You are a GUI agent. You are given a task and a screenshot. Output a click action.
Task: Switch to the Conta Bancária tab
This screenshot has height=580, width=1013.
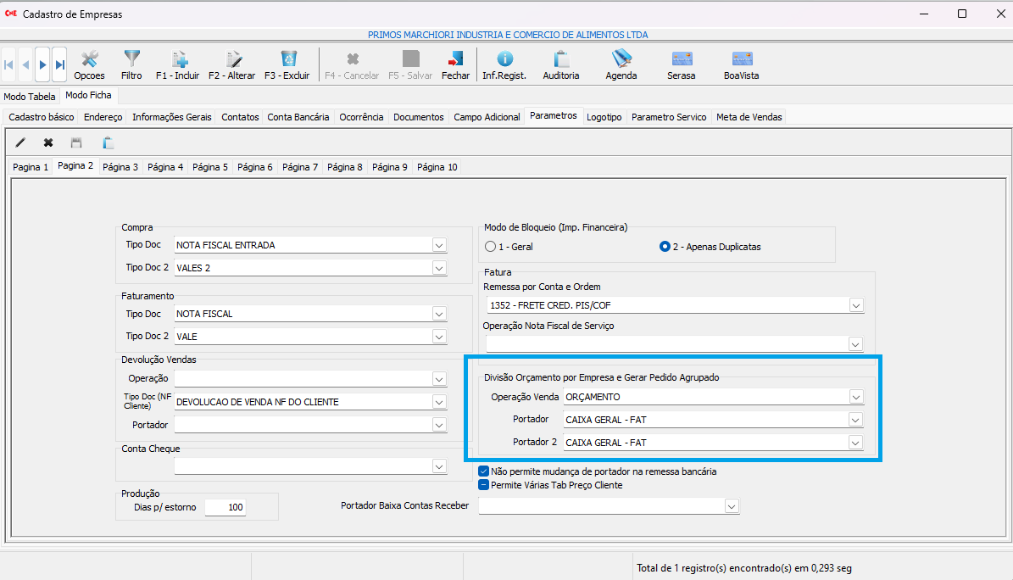298,117
